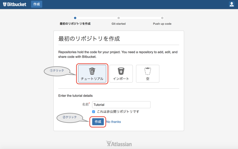
Task: Click the Git started progress step dot
Action: [x=118, y=18]
